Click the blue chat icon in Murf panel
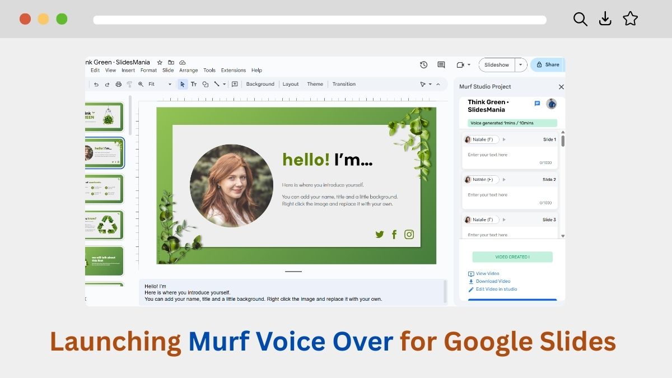Image resolution: width=672 pixels, height=378 pixels. [537, 104]
